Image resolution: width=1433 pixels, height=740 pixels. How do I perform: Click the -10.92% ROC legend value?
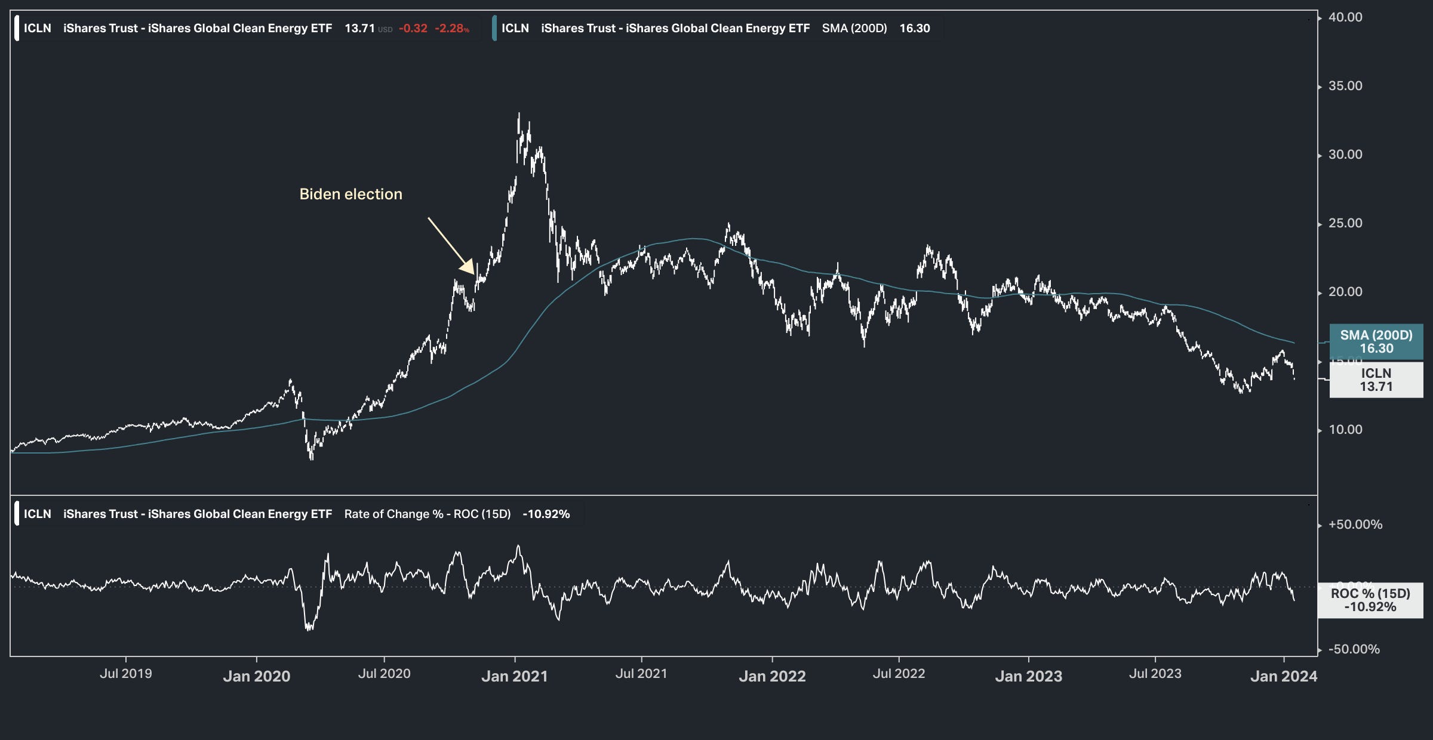(546, 514)
